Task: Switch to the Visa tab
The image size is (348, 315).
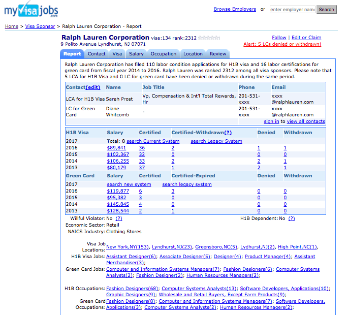Action: point(117,54)
